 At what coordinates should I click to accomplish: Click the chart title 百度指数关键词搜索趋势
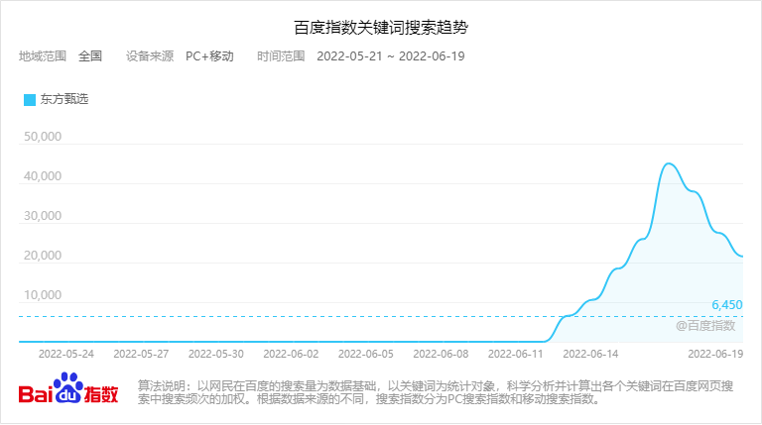click(380, 26)
